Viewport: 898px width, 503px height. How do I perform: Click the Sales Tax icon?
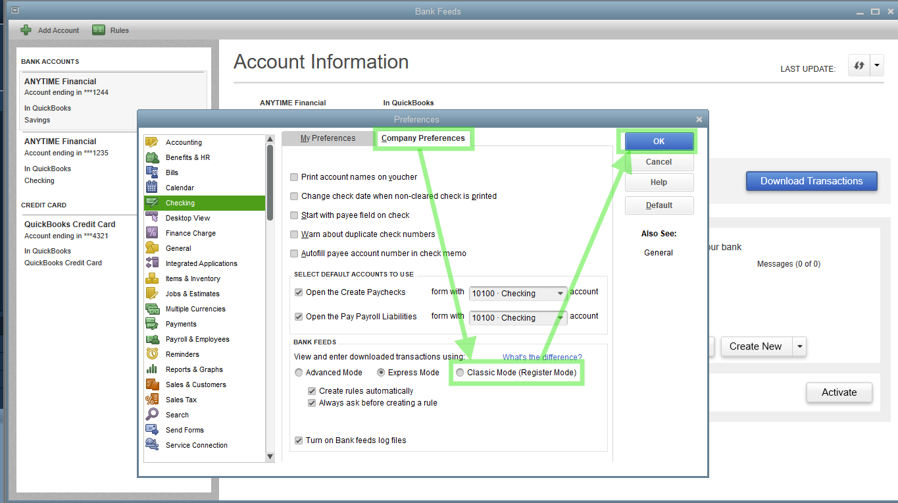(152, 400)
